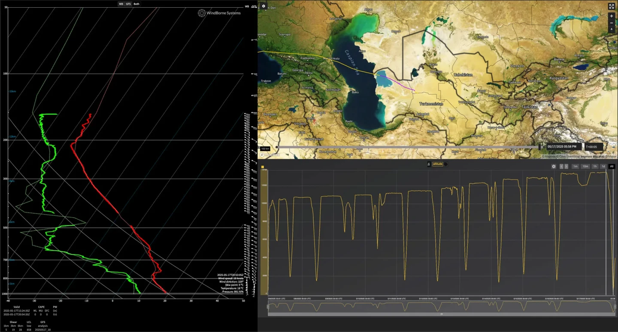The width and height of the screenshot is (618, 332).
Task: Click the Wind speed: 18 knots readout
Action: pyautogui.click(x=230, y=278)
